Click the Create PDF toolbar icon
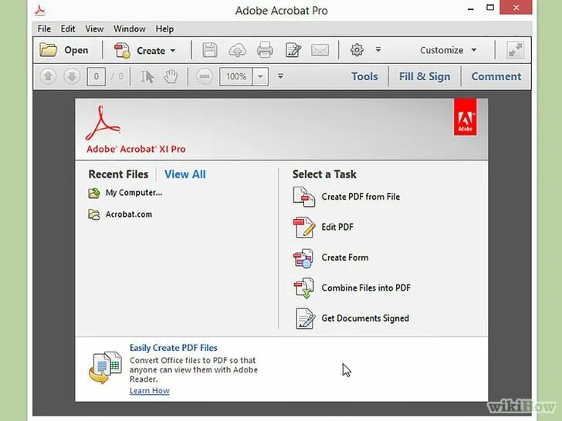The image size is (562, 421). click(122, 50)
